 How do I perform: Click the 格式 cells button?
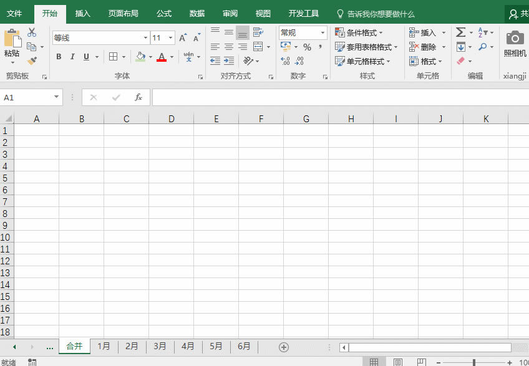click(425, 61)
